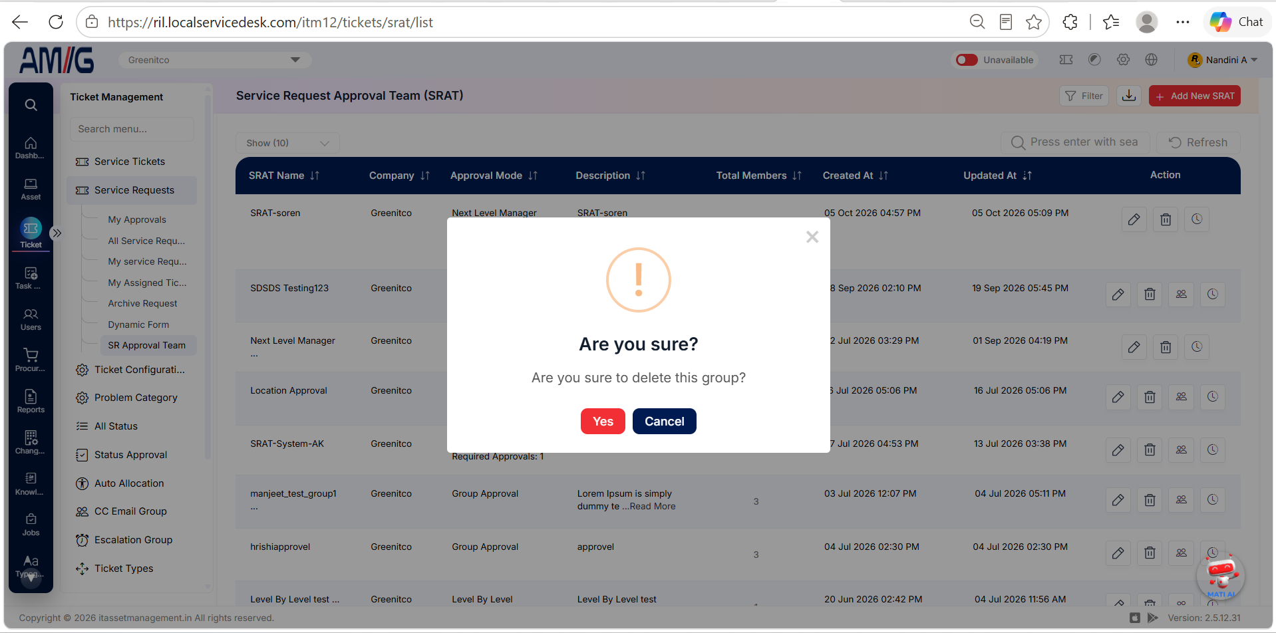1276x633 pixels.
Task: Open the Change module icon
Action: pyautogui.click(x=31, y=442)
